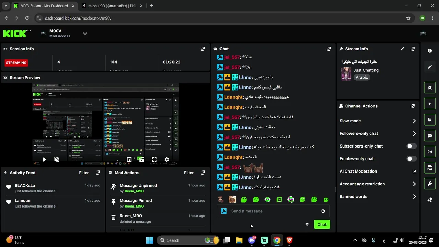Click the chat panel scrollbar
This screenshot has width=439, height=247.
[x=335, y=190]
